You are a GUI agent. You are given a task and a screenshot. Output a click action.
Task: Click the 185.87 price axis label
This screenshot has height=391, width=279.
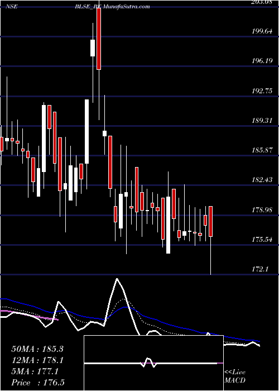point(262,150)
